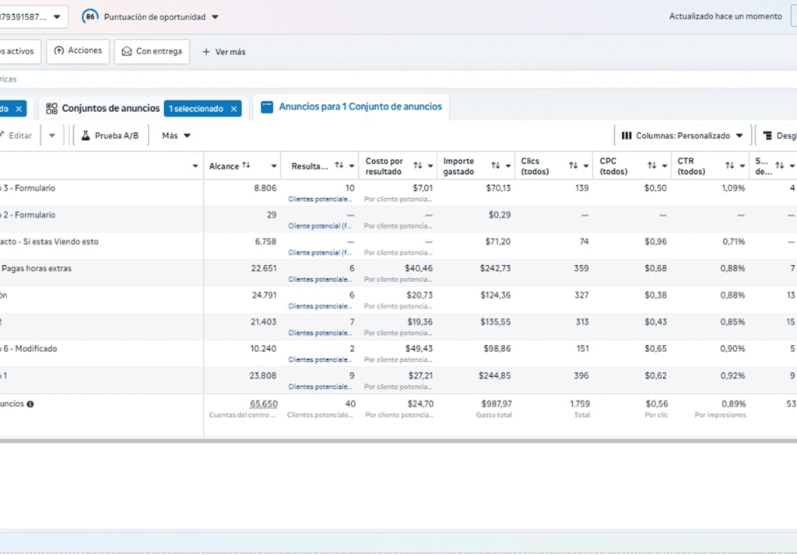
Task: Click the Acciones filter button
Action: tap(78, 51)
